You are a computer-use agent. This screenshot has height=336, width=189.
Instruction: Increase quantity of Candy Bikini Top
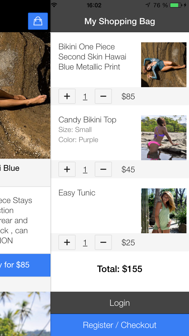pyautogui.click(x=67, y=169)
